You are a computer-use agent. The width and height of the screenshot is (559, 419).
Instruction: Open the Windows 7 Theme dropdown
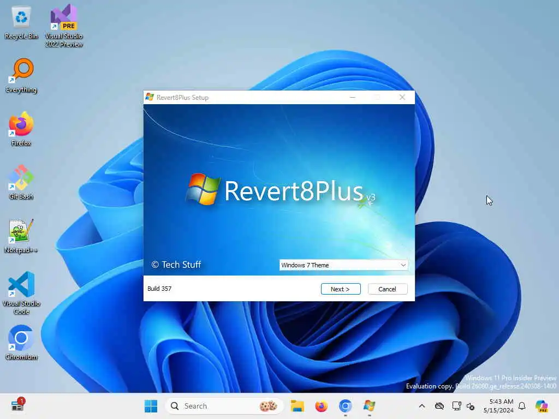343,265
